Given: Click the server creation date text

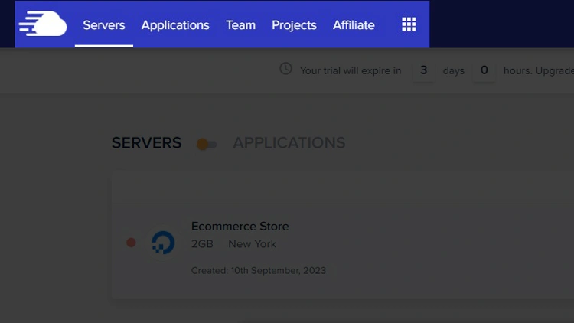Looking at the screenshot, I should [x=259, y=270].
